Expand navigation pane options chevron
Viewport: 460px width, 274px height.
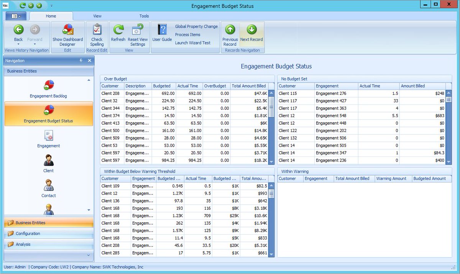pyautogui.click(x=88, y=255)
